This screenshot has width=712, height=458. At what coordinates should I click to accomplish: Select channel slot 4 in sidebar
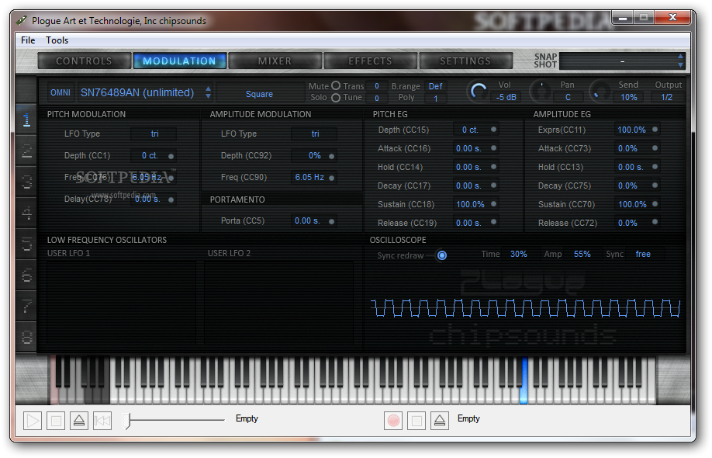pyautogui.click(x=26, y=212)
